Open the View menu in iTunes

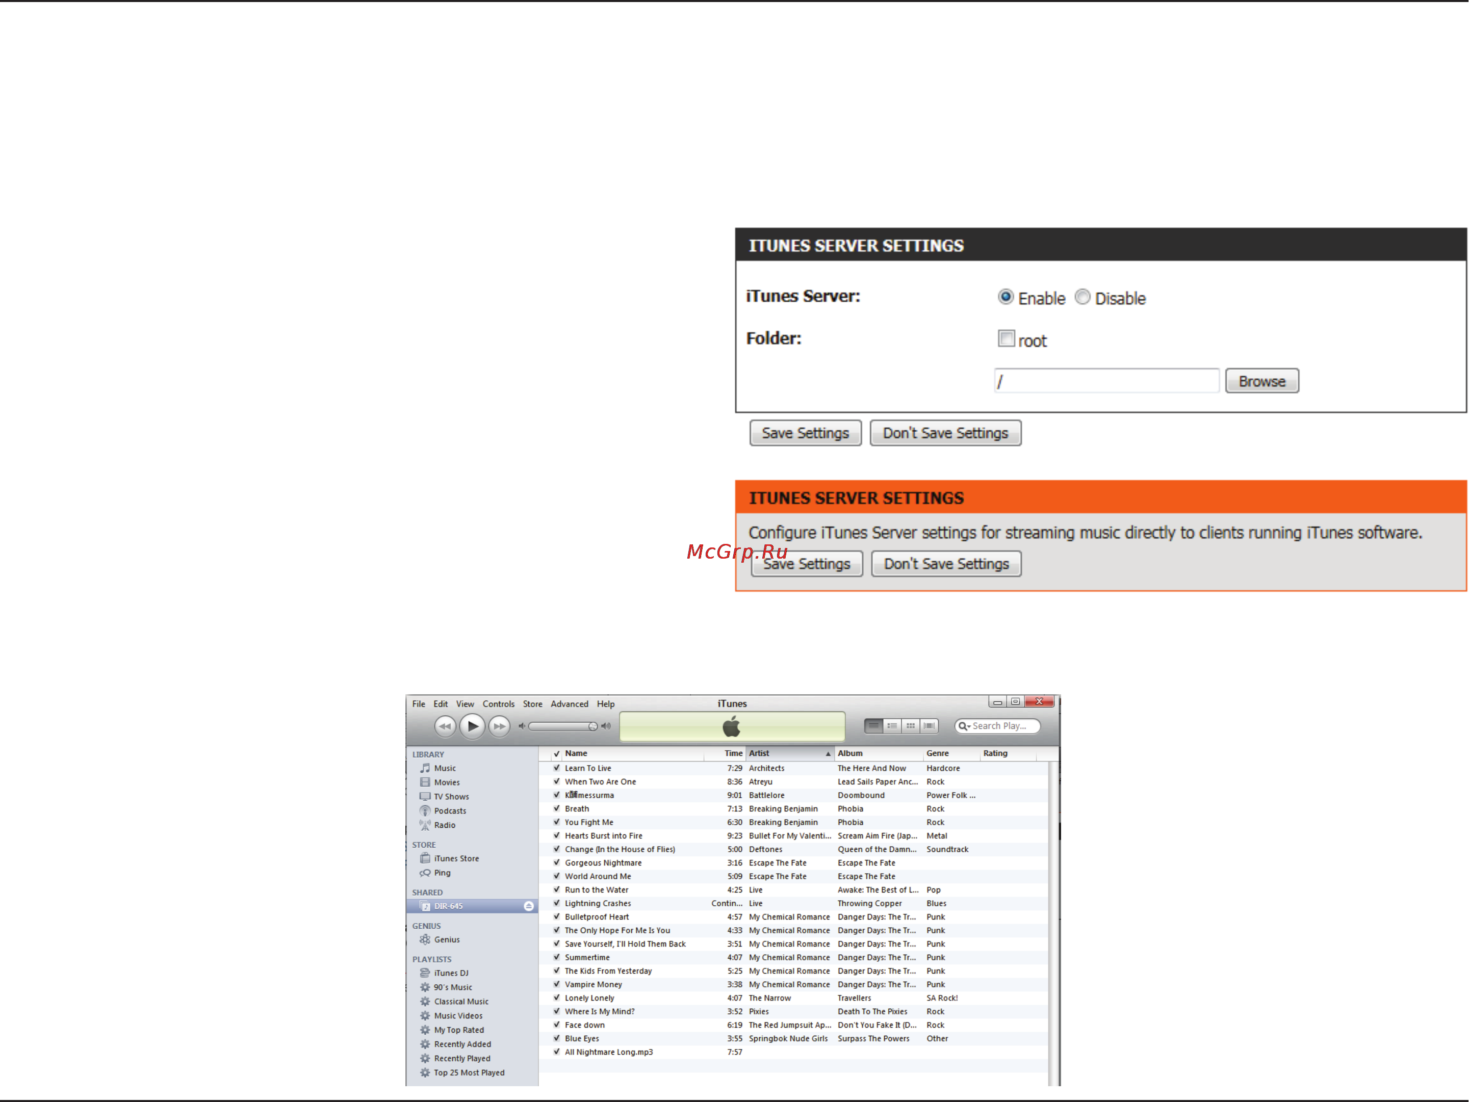coord(465,704)
